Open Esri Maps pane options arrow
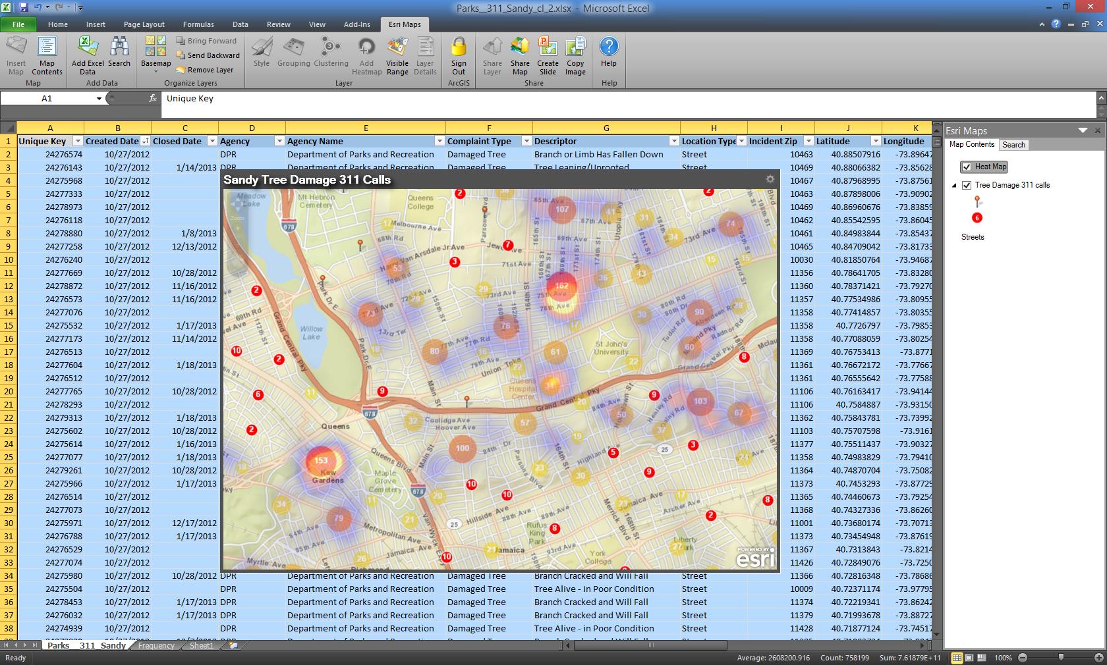Viewport: 1107px width, 665px height. click(1083, 130)
